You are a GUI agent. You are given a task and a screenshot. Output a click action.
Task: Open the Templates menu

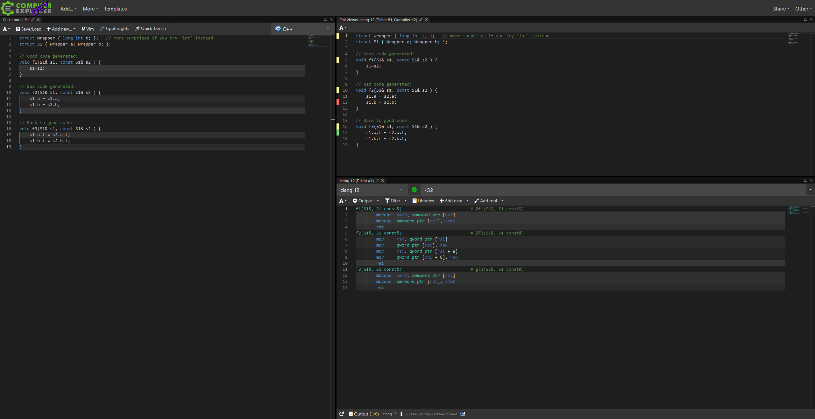115,9
